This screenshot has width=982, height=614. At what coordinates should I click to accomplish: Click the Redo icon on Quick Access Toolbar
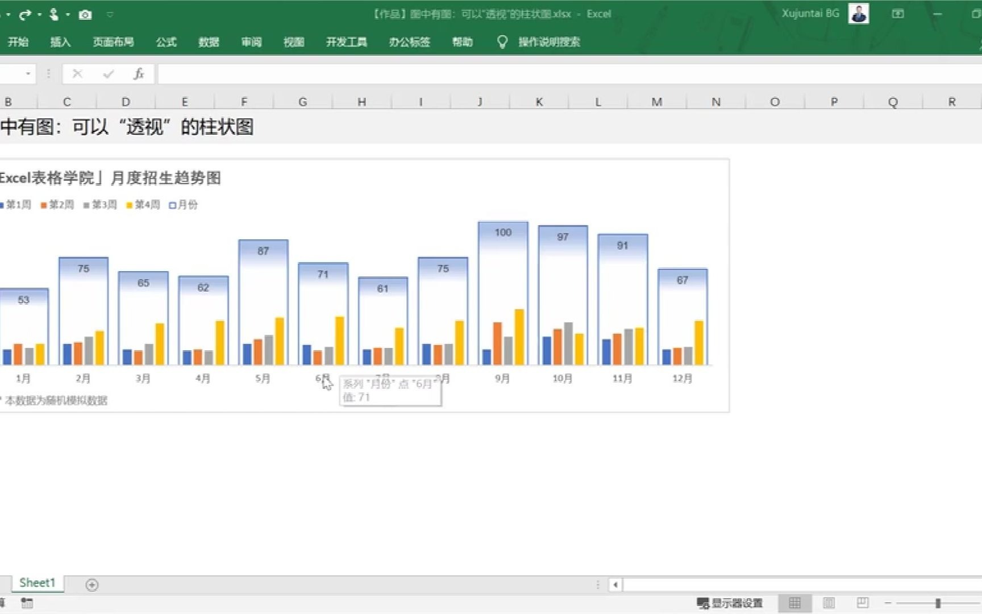25,14
